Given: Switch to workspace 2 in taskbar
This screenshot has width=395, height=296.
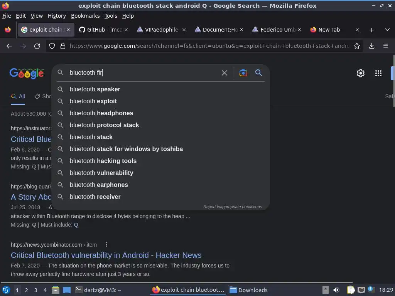Looking at the screenshot, I should [x=27, y=290].
